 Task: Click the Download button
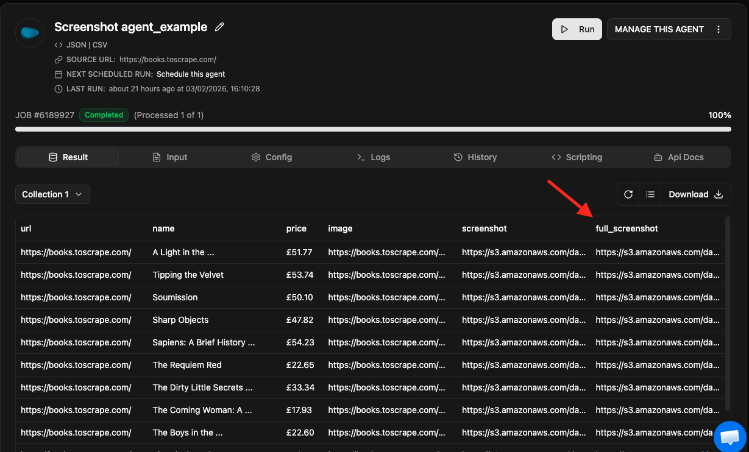point(695,194)
